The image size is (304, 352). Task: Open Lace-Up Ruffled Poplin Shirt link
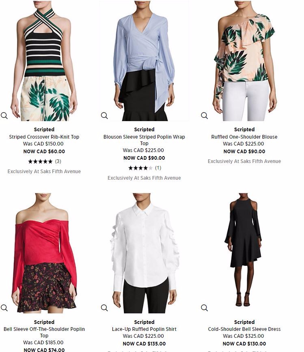coord(144,329)
